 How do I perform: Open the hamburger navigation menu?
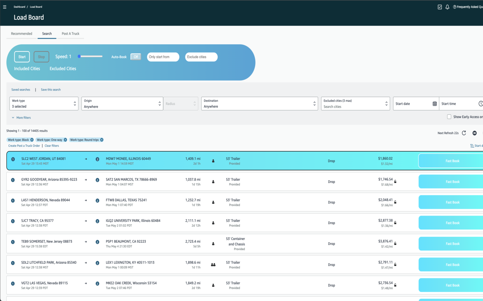[x=5, y=7]
